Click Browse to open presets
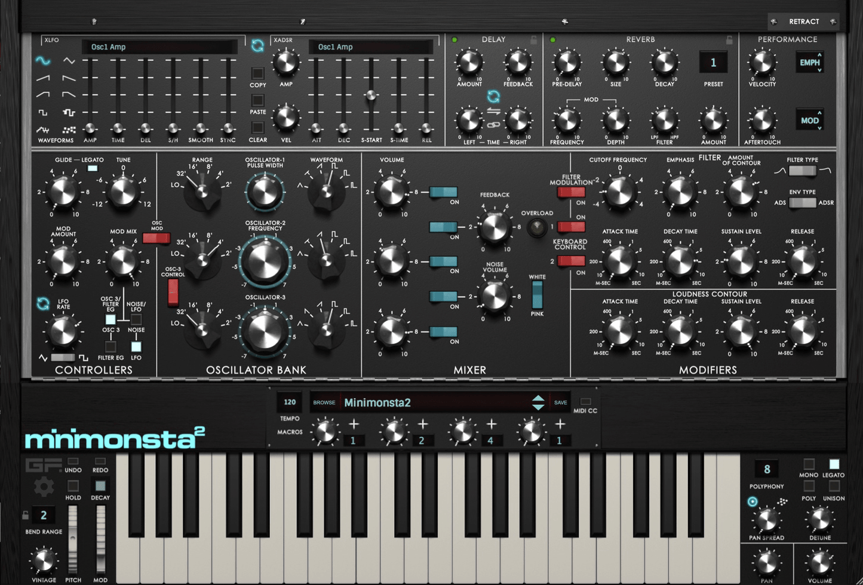Screen dimensions: 863x585 click(x=324, y=403)
